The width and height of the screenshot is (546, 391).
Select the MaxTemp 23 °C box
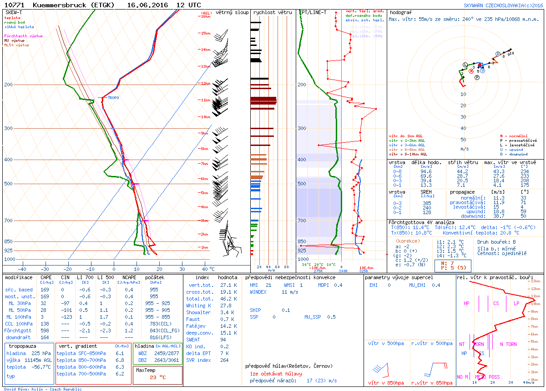[x=158, y=374]
